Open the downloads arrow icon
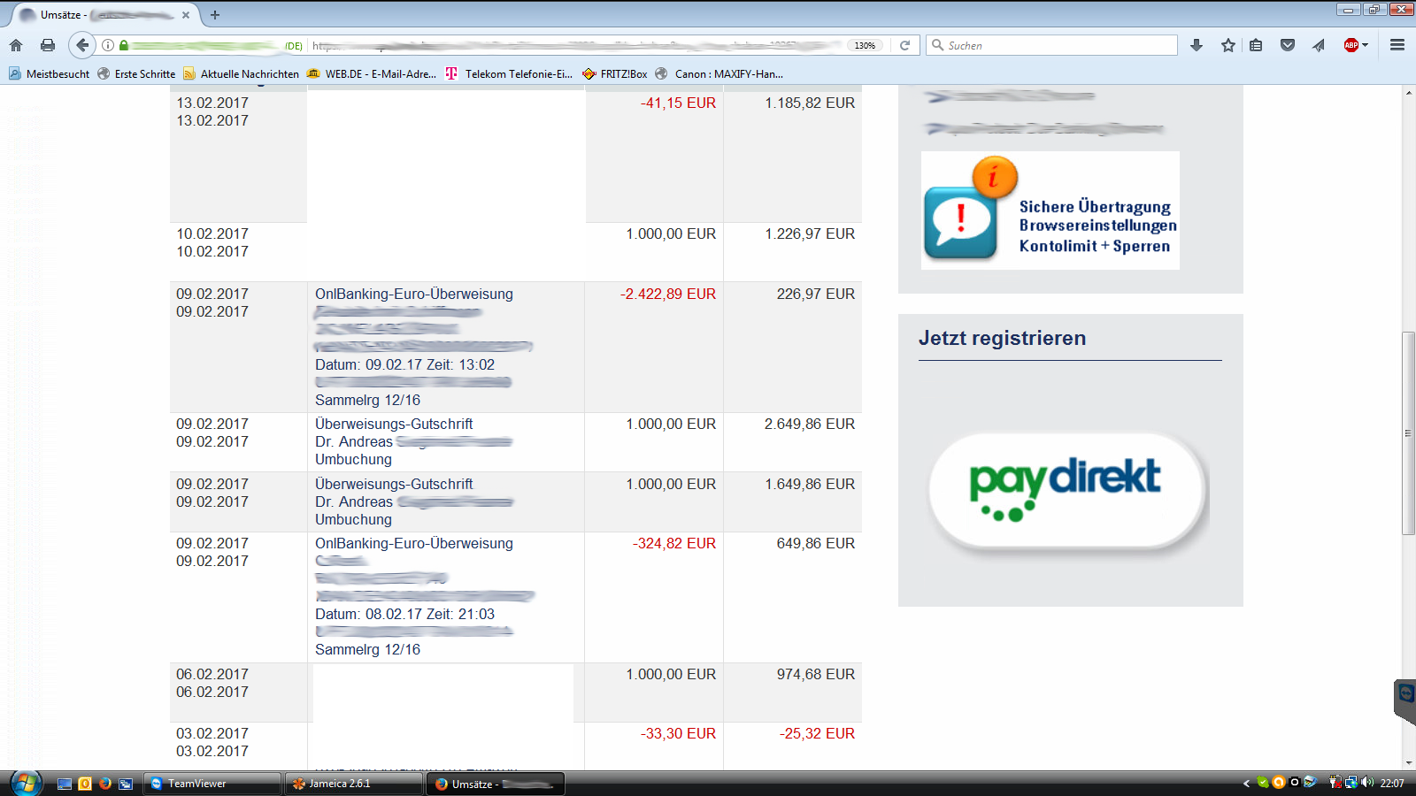This screenshot has height=796, width=1416. [x=1197, y=45]
